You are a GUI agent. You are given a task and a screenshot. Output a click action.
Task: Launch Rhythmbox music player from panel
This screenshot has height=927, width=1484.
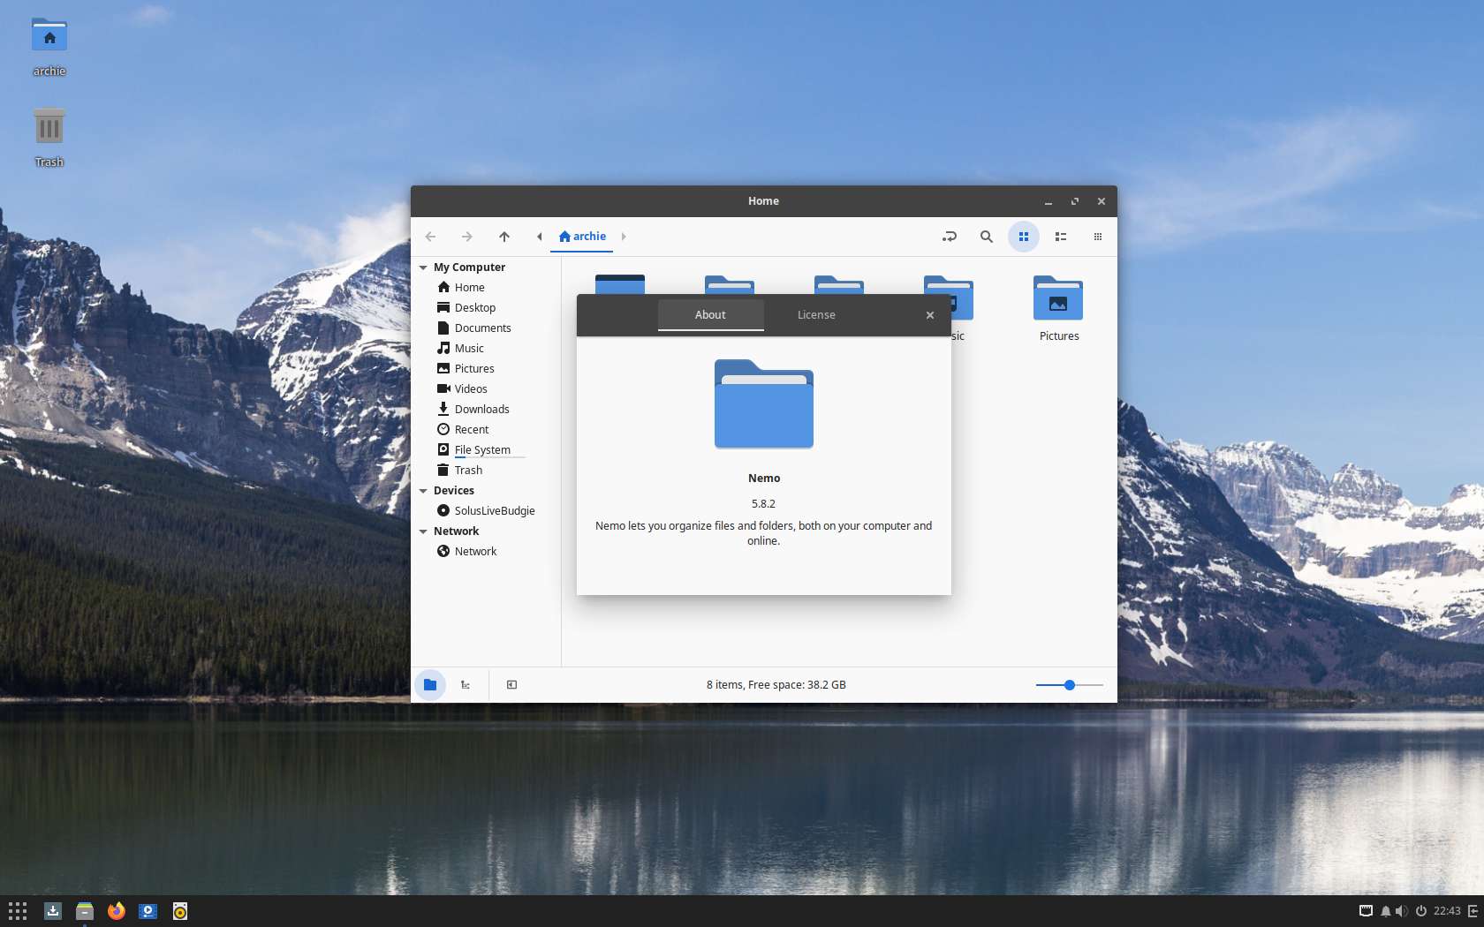point(180,911)
